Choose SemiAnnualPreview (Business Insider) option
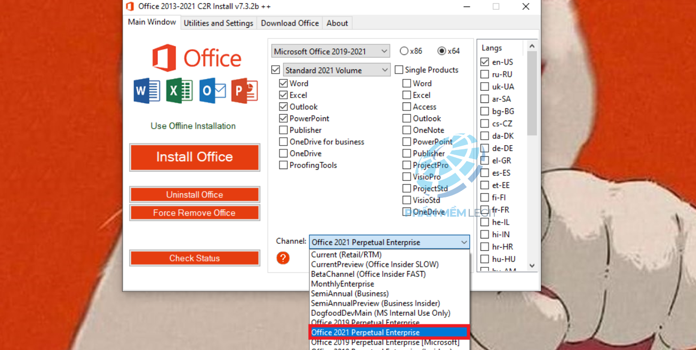The height and width of the screenshot is (350, 696). [x=390, y=304]
